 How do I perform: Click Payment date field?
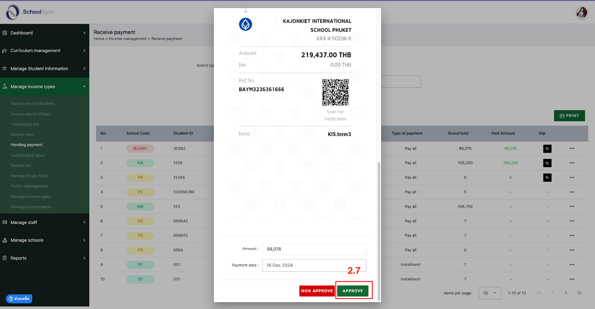pos(314,265)
